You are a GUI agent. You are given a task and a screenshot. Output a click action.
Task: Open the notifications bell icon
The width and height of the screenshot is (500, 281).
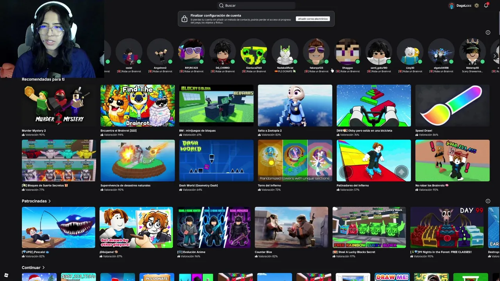click(x=486, y=5)
